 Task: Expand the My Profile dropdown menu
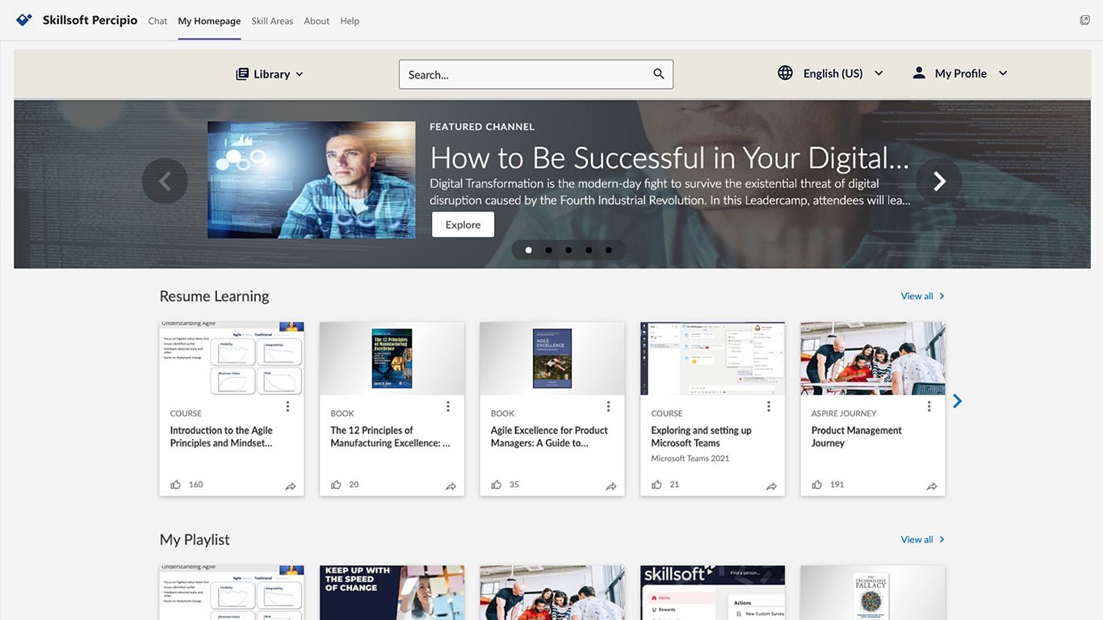(960, 73)
